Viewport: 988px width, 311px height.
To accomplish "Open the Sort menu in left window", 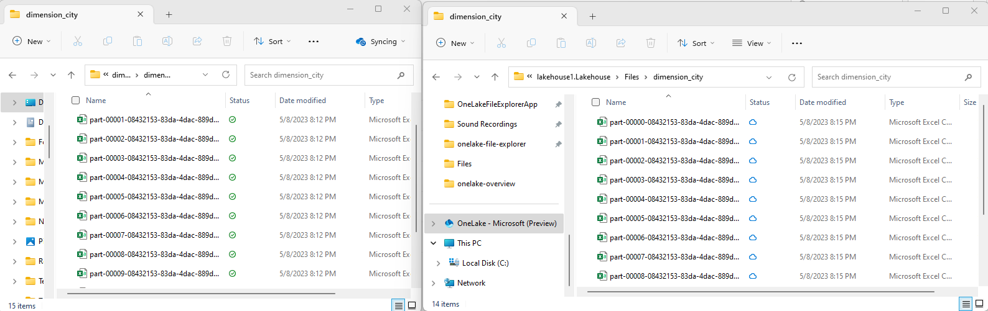I will [273, 42].
